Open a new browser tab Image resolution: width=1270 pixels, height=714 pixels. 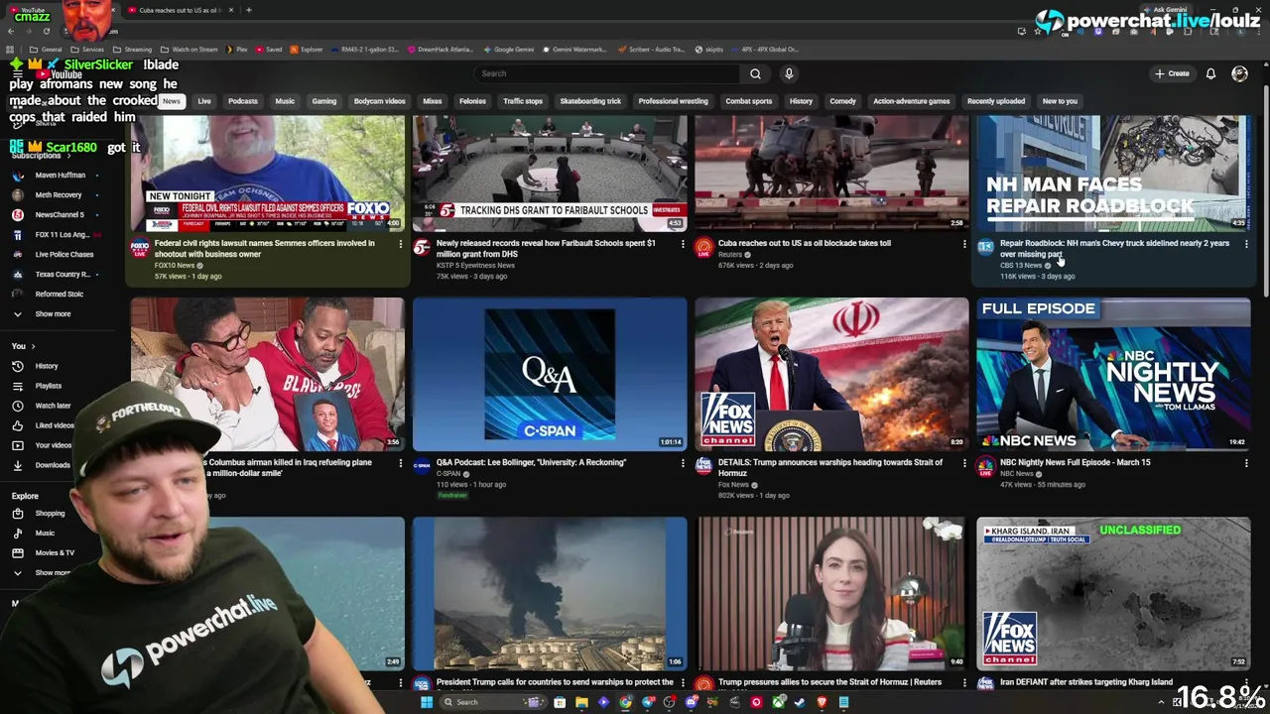click(x=248, y=10)
